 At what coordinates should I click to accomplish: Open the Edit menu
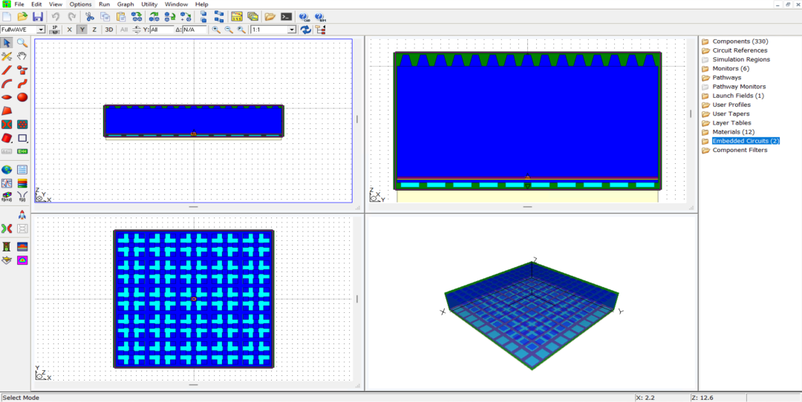tap(36, 4)
